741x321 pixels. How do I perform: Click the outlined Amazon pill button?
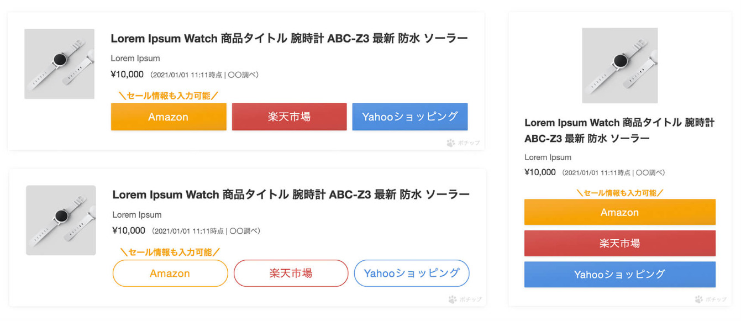click(170, 273)
